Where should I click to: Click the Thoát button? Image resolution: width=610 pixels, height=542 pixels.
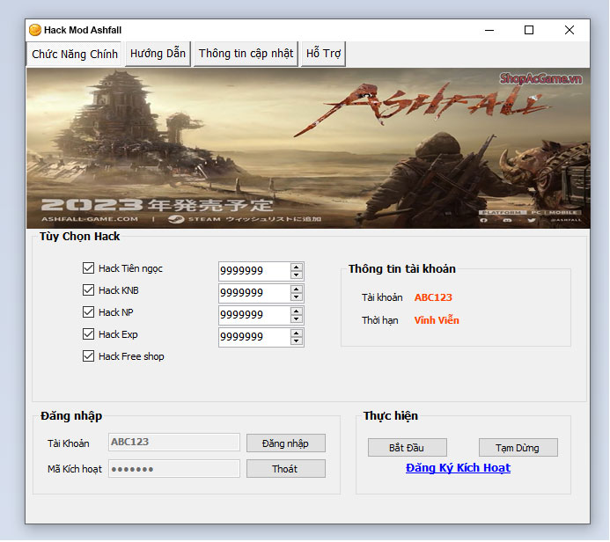(286, 469)
